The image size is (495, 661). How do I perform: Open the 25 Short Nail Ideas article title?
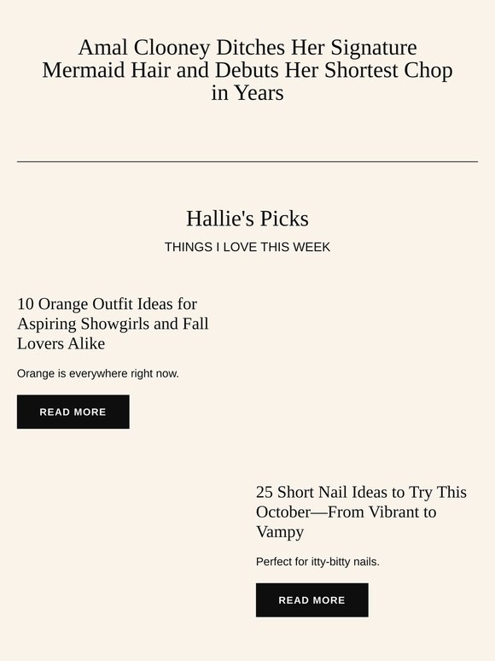pos(361,512)
